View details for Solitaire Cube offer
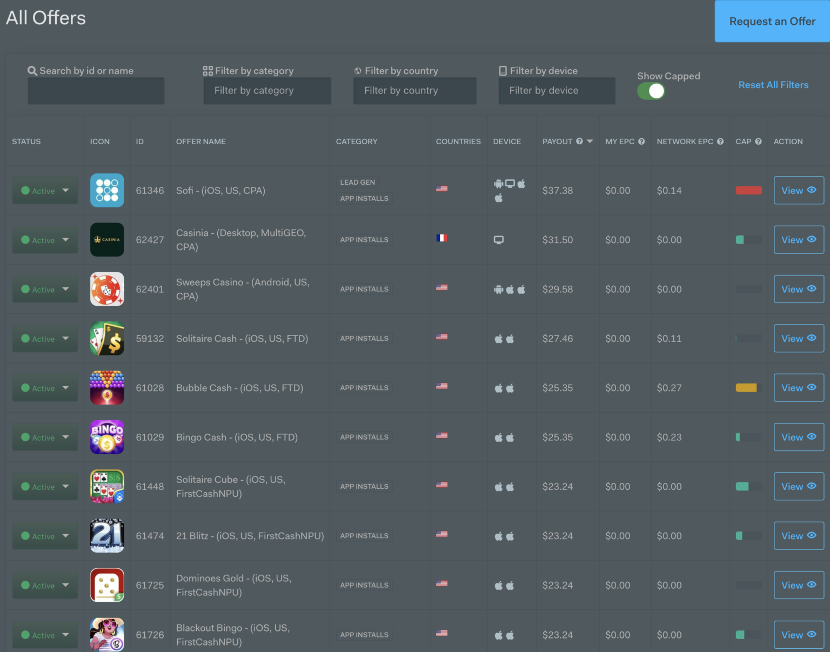Viewport: 830px width, 652px height. (799, 486)
